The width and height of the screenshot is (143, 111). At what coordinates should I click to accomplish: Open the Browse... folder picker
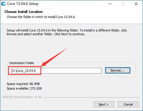118,70
